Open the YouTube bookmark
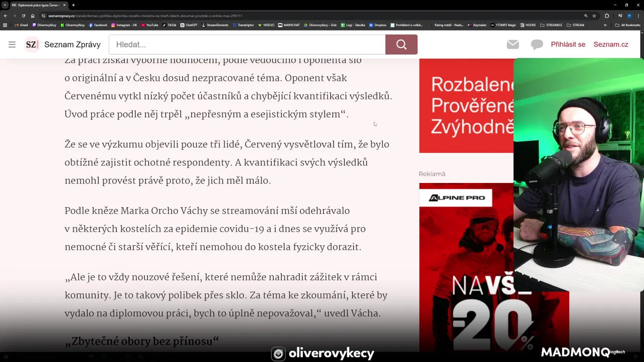This screenshot has width=644, height=362. (150, 25)
